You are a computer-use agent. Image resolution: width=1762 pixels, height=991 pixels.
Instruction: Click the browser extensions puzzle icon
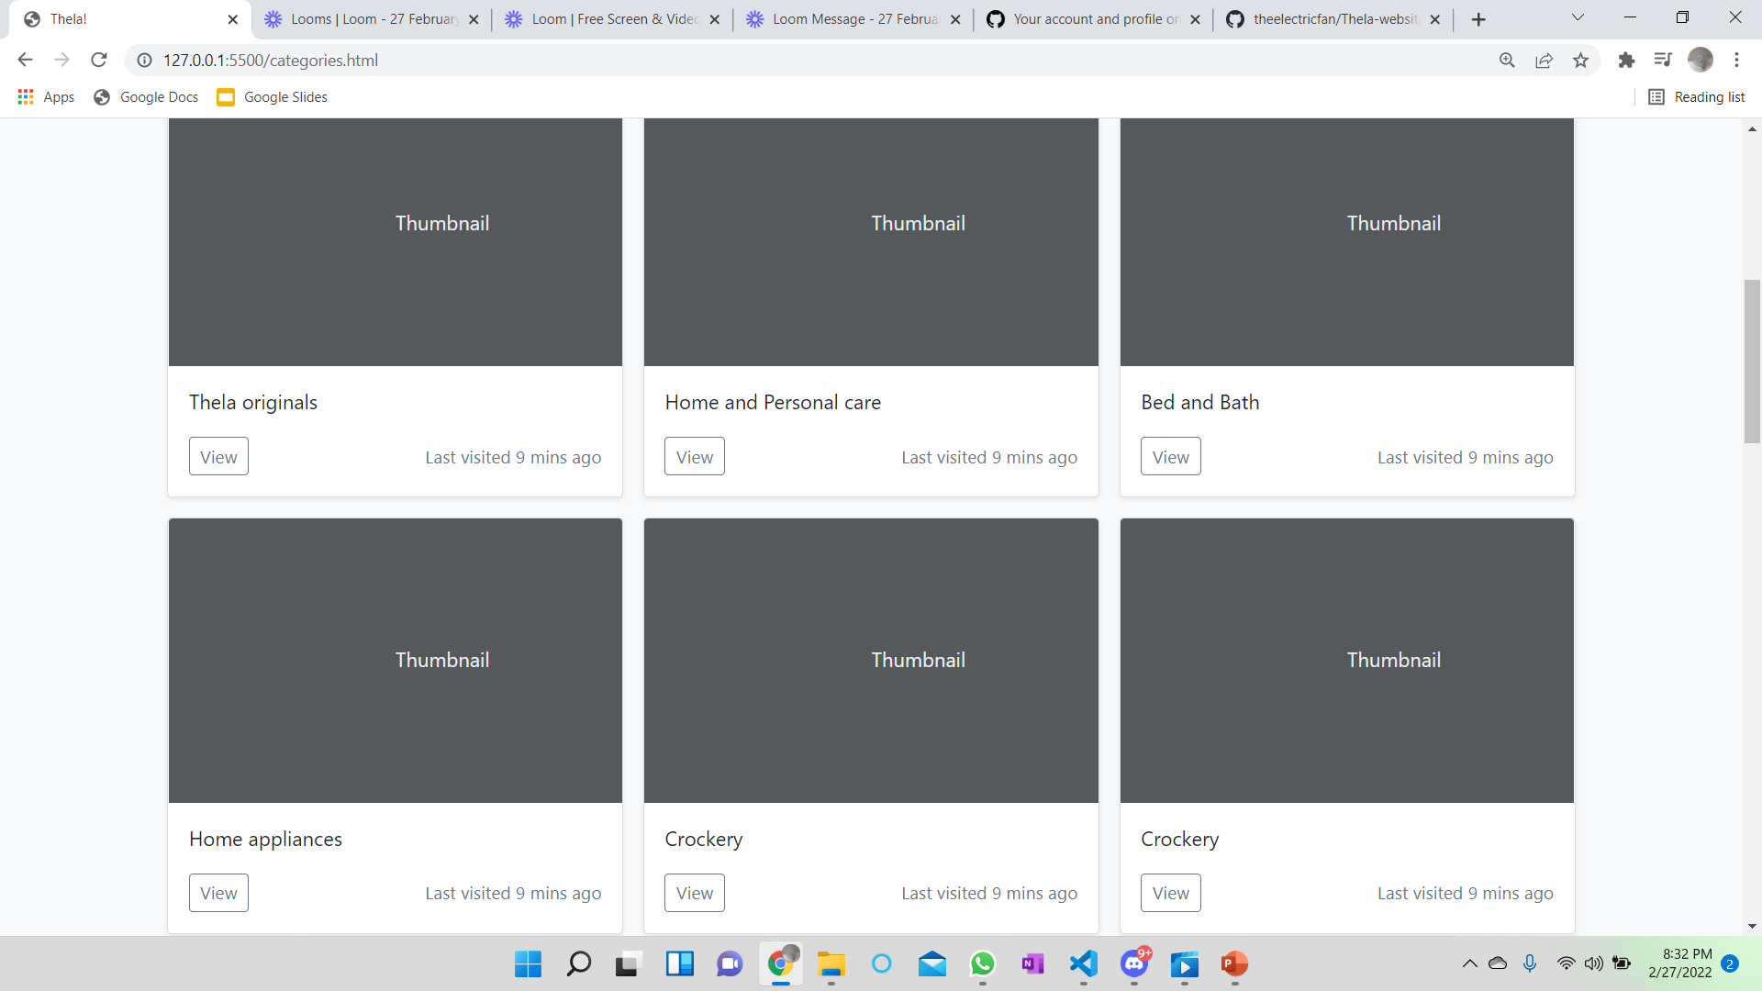[1626, 60]
